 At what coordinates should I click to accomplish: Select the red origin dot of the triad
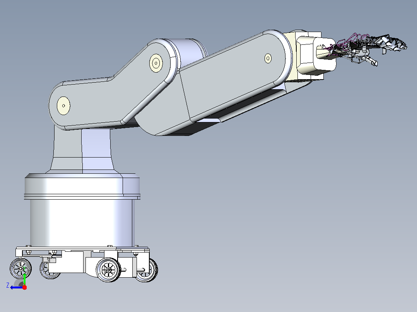24,287
